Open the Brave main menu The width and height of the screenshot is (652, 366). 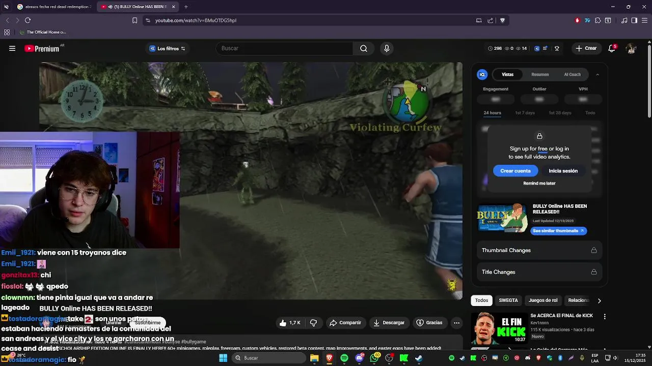pos(644,20)
